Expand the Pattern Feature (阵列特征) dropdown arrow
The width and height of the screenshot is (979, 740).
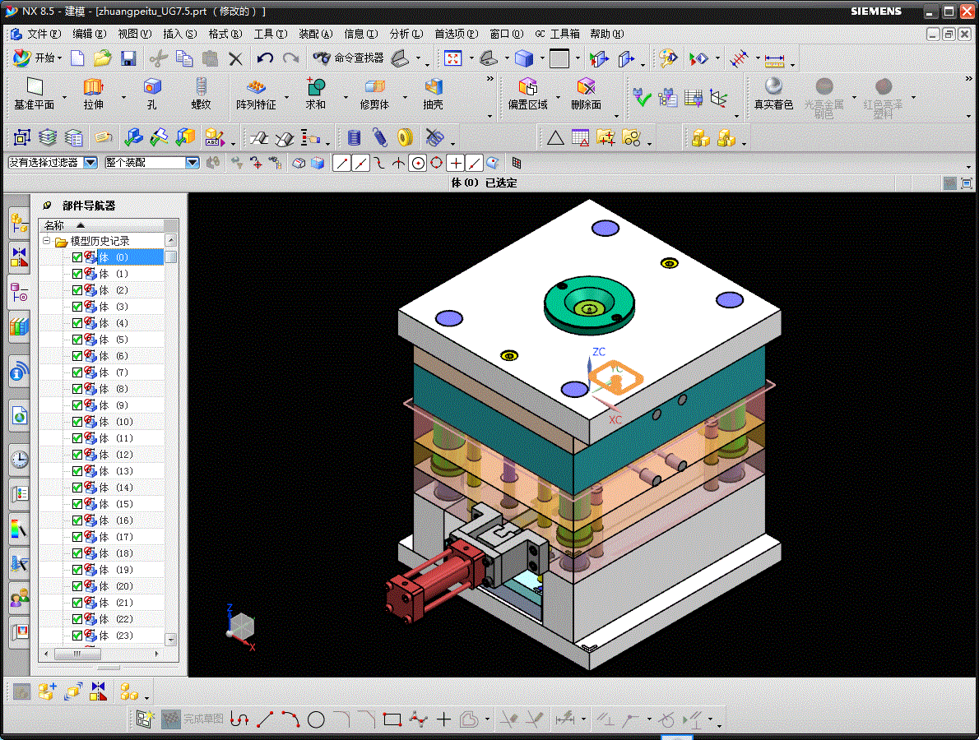(287, 97)
